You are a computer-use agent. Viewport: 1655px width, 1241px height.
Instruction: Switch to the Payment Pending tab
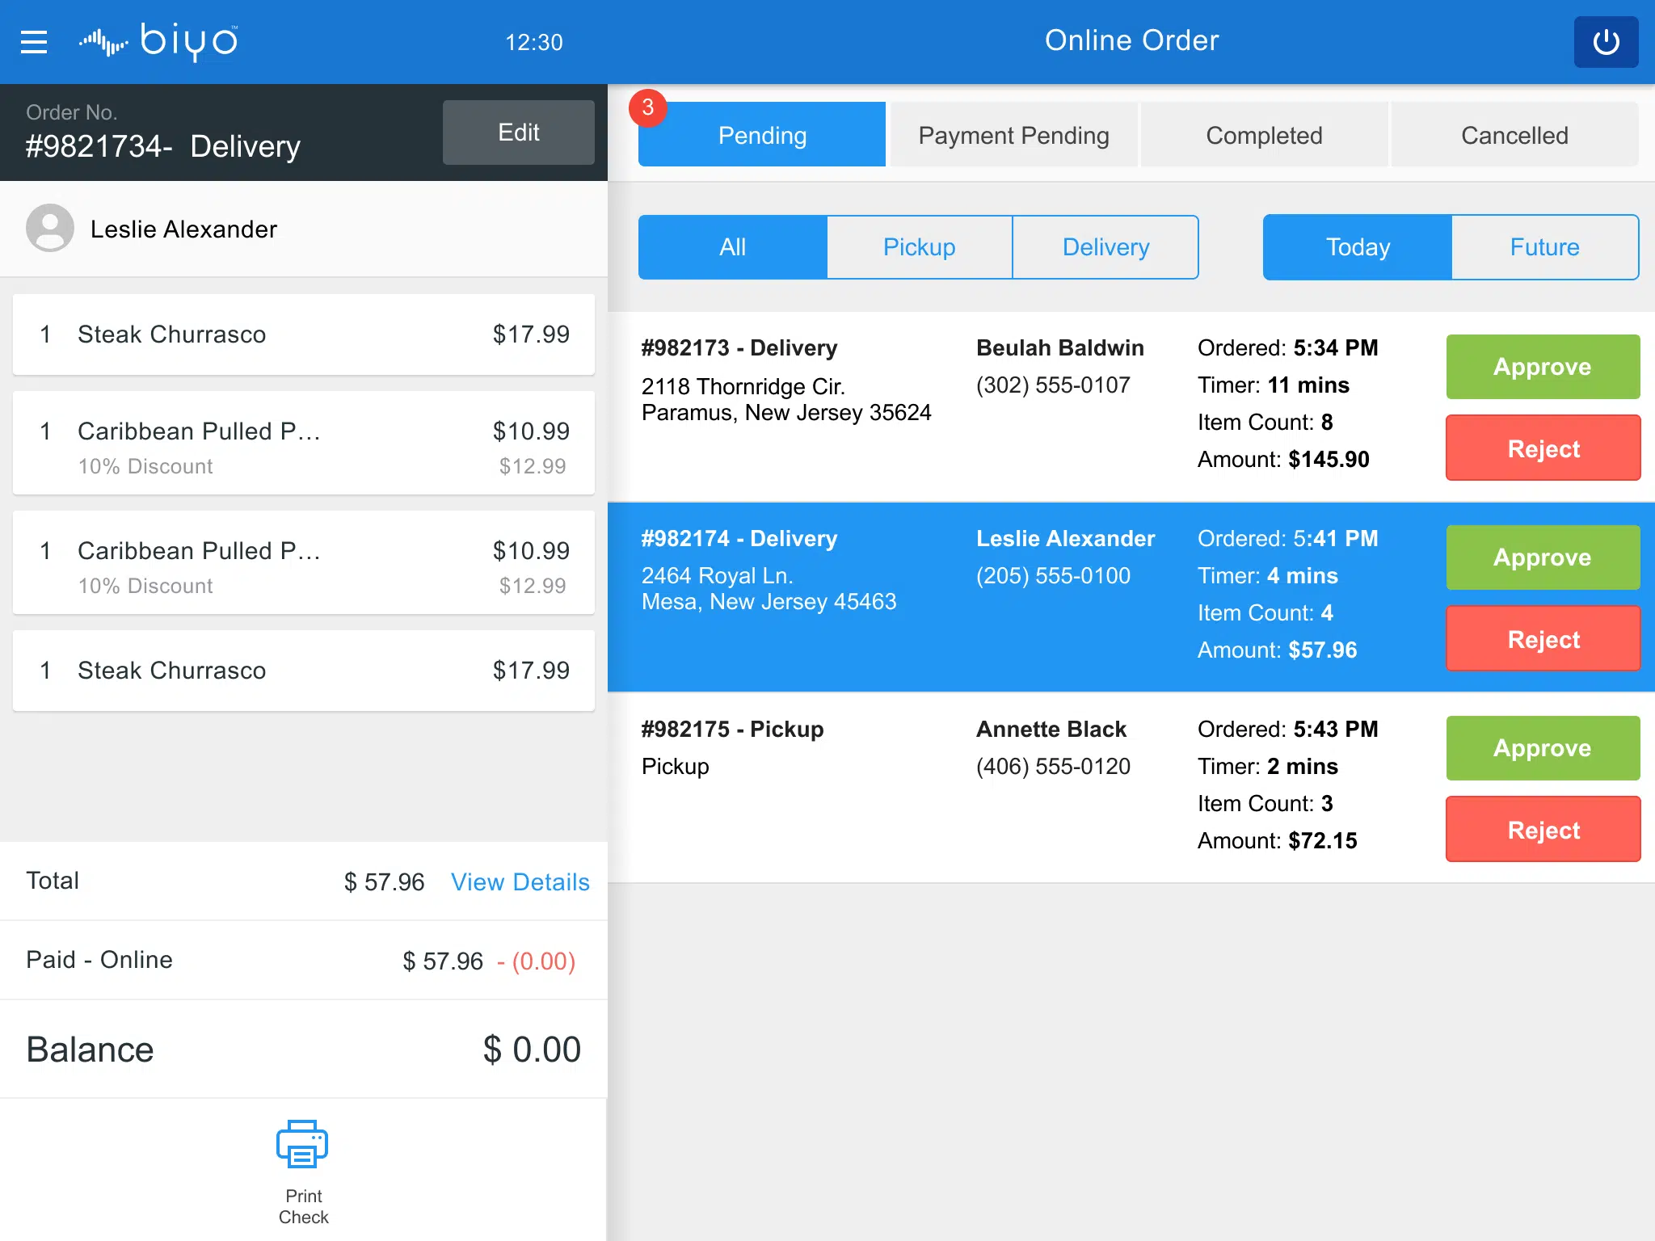pyautogui.click(x=1013, y=135)
